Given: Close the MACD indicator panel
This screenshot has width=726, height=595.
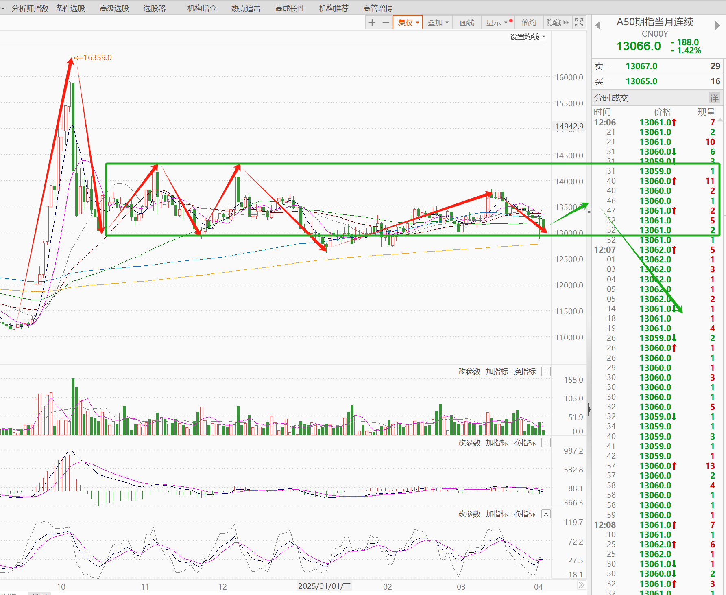Looking at the screenshot, I should 546,443.
